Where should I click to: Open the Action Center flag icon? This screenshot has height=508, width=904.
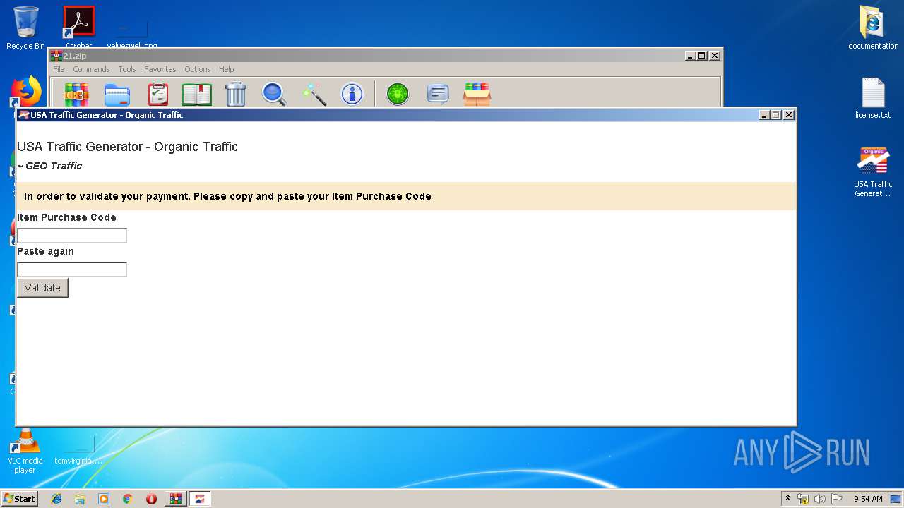(837, 499)
